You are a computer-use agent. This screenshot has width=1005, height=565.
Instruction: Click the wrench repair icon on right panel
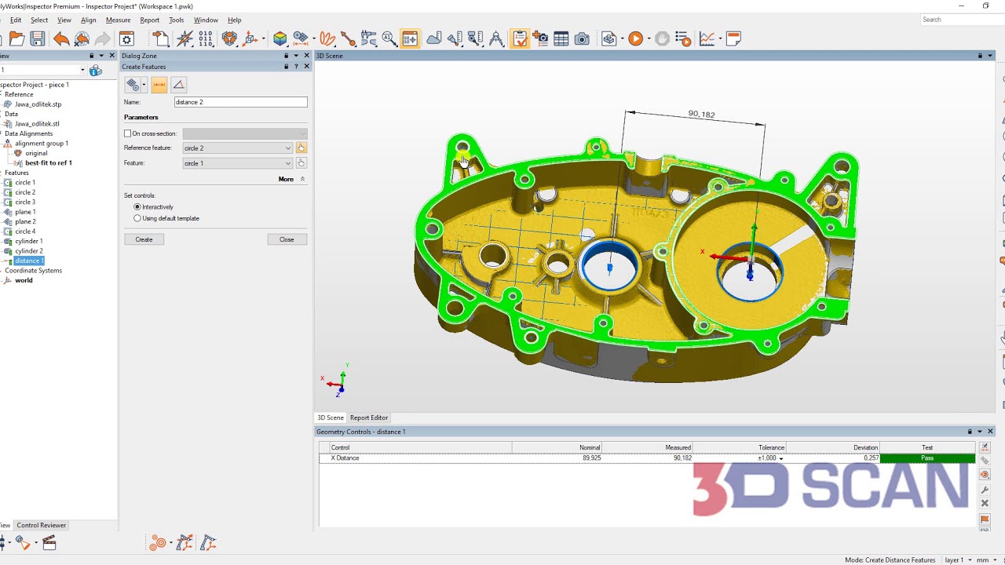click(984, 489)
